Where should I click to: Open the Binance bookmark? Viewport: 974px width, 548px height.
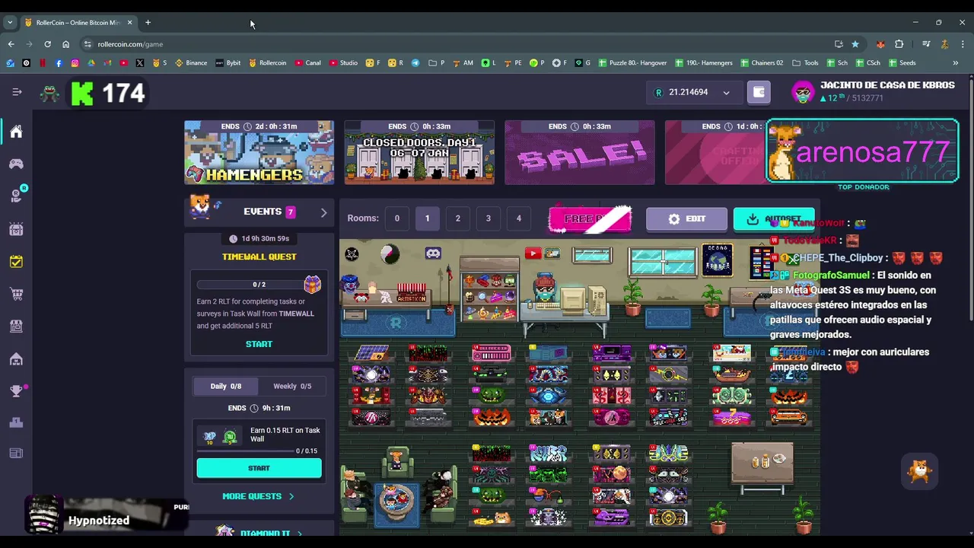click(x=191, y=62)
